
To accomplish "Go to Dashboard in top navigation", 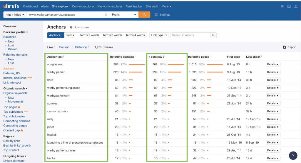I will click(x=30, y=6).
